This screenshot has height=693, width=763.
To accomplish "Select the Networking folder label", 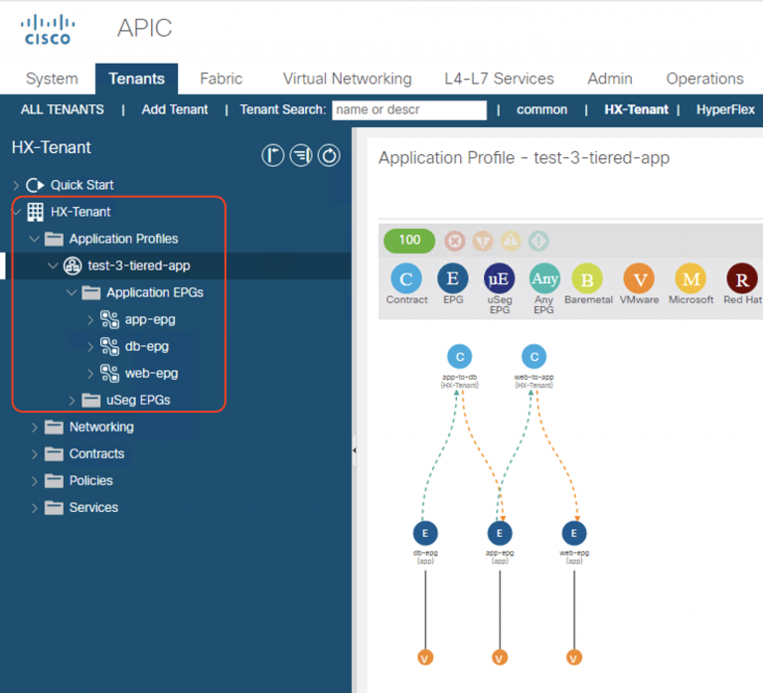I will (x=101, y=428).
